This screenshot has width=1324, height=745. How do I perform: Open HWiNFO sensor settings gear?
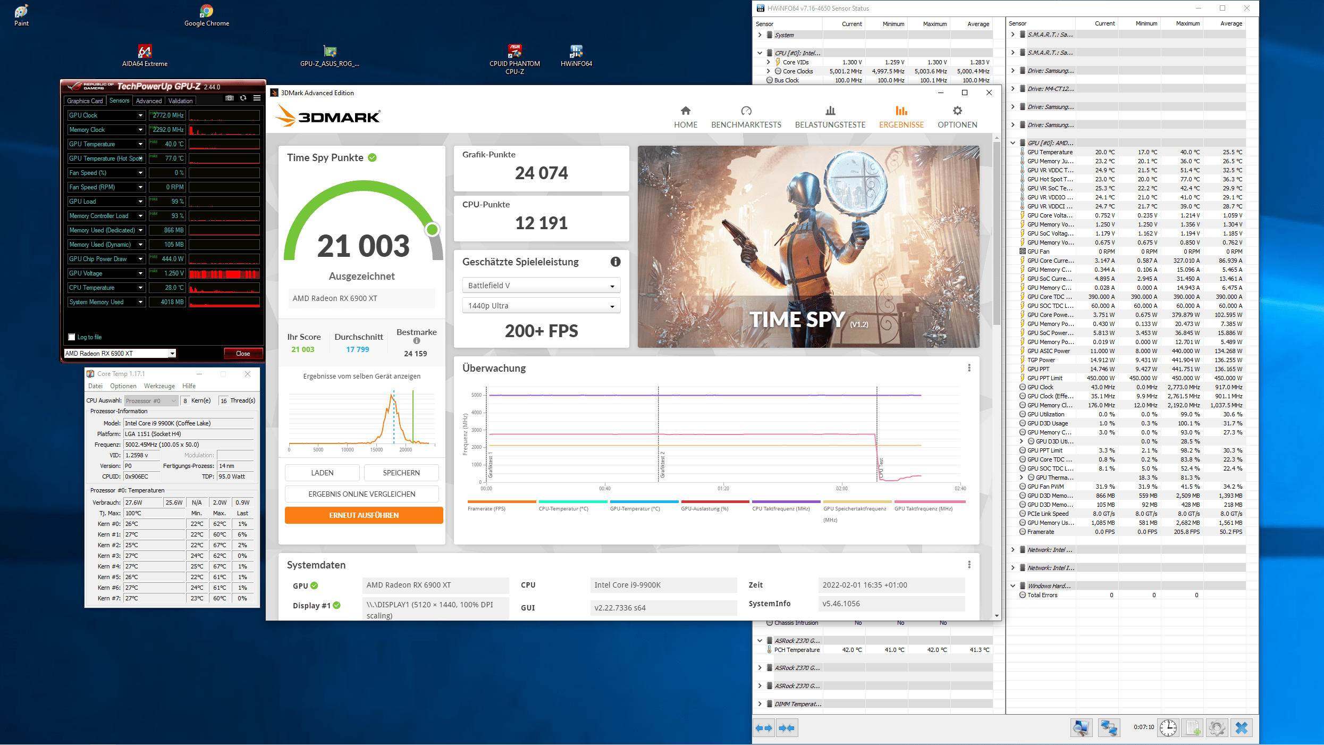pyautogui.click(x=1217, y=728)
